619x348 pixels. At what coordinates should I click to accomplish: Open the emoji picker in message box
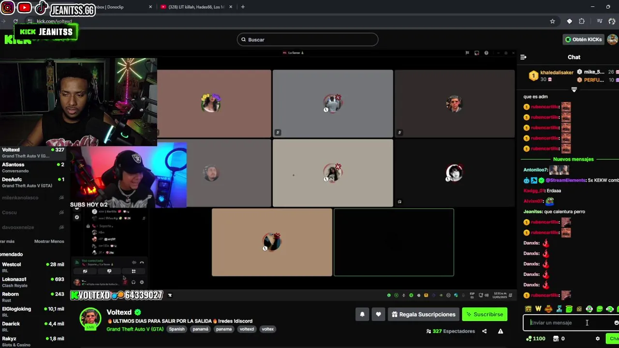click(616, 322)
